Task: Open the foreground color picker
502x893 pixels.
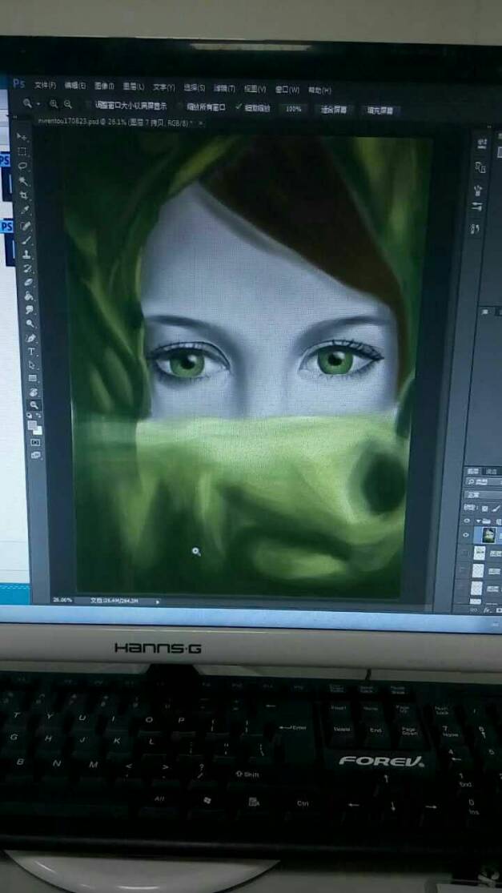Action: coord(31,424)
